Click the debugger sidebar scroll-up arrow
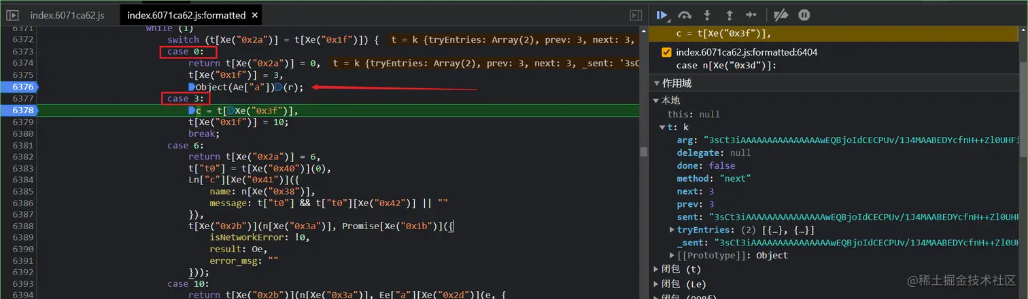Screen dimensions: 1028x299 pyautogui.click(x=1023, y=32)
